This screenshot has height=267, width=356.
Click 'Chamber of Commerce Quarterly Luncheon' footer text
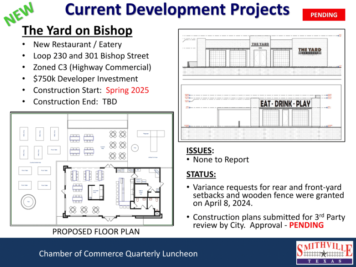(118, 253)
